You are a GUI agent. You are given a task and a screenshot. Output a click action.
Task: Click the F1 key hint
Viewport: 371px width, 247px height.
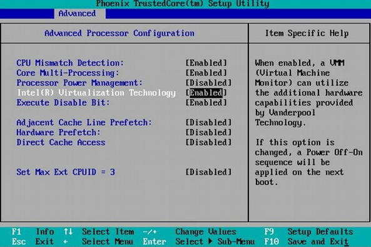click(16, 231)
